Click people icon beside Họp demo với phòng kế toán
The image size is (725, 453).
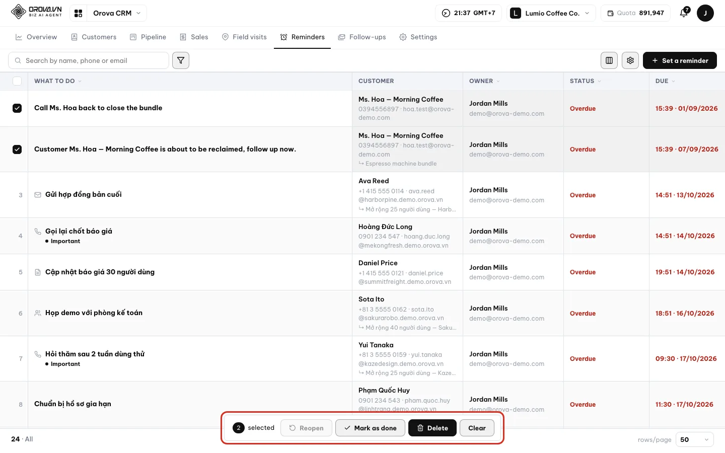tap(38, 313)
